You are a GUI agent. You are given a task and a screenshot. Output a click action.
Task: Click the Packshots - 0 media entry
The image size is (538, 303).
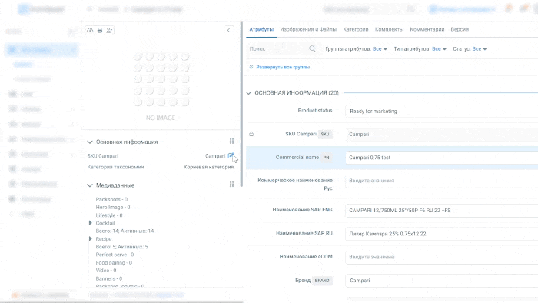tap(111, 199)
